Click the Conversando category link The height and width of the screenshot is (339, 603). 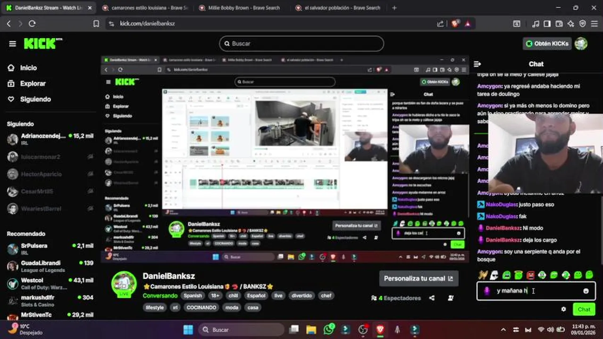tap(160, 296)
